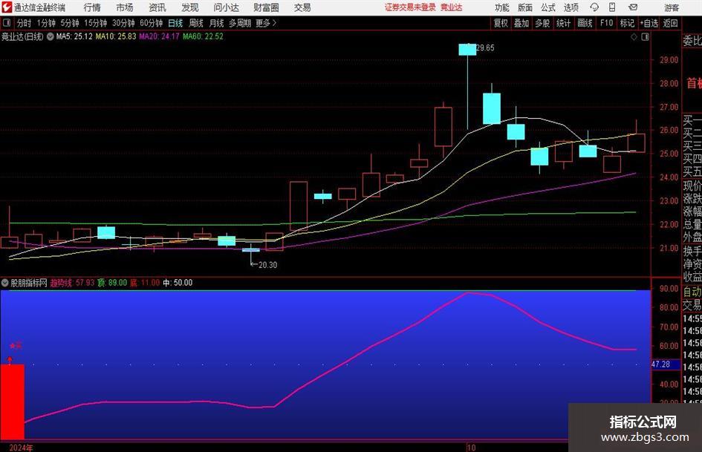Toggle the left sidebar panel icon
The image size is (702, 452).
[6, 23]
